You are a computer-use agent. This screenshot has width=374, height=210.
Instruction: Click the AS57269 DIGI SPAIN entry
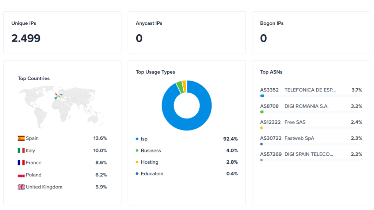(271, 154)
